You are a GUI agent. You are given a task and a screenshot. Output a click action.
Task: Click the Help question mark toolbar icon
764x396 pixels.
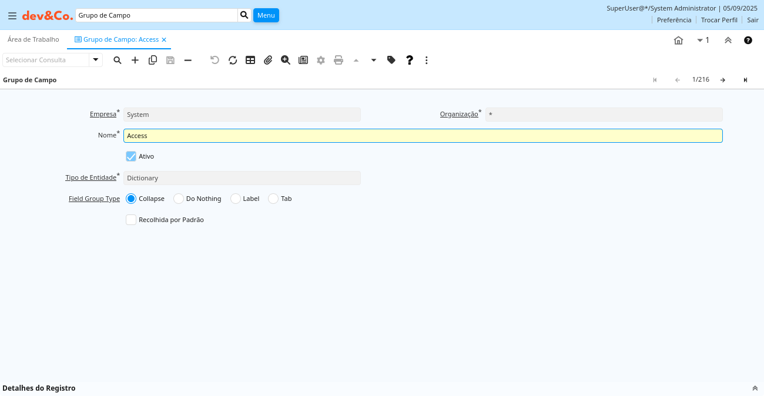(410, 60)
